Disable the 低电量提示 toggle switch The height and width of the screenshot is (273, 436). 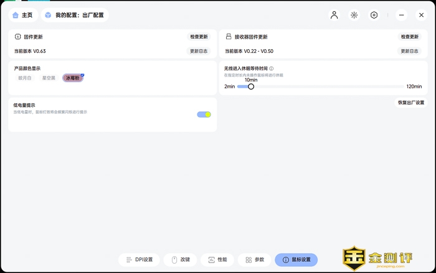tap(204, 114)
